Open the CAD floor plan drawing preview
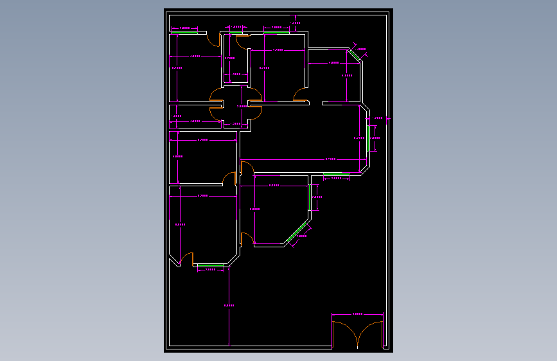 tap(278, 180)
